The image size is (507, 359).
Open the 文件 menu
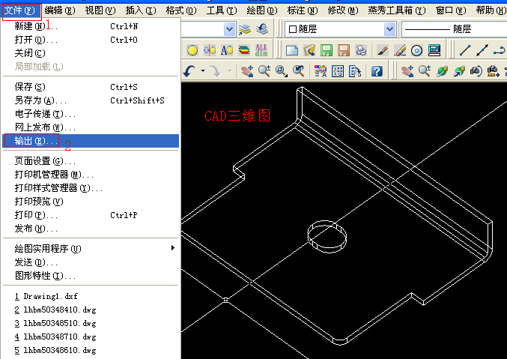[x=20, y=10]
